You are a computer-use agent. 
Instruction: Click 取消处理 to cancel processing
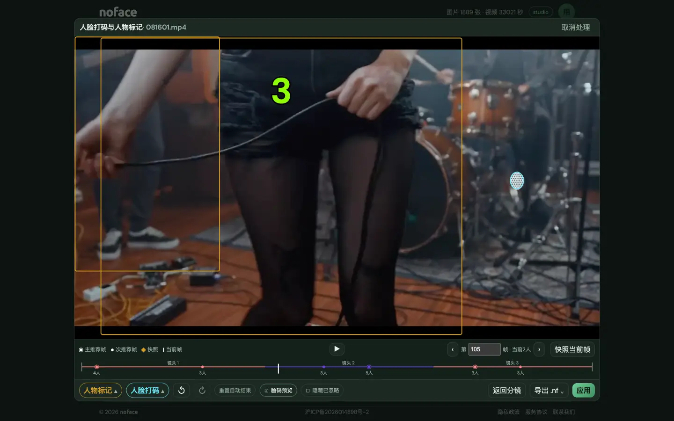coord(576,28)
